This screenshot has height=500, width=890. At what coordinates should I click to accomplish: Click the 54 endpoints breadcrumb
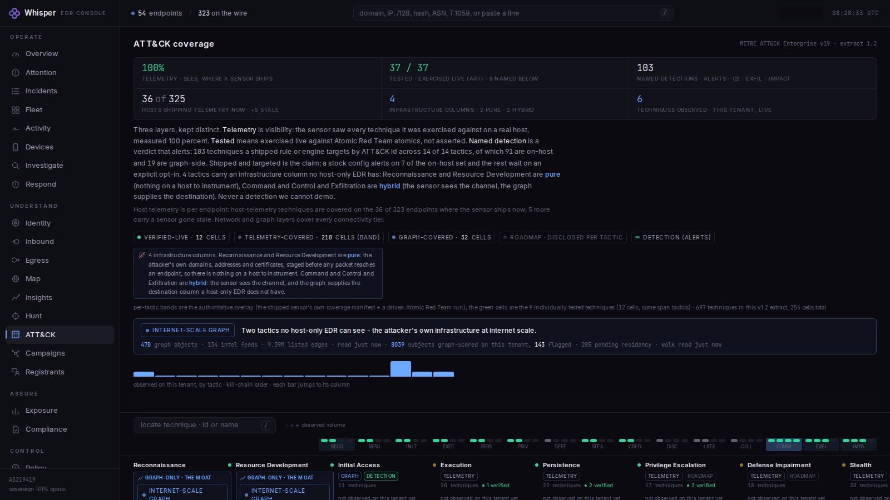157,13
